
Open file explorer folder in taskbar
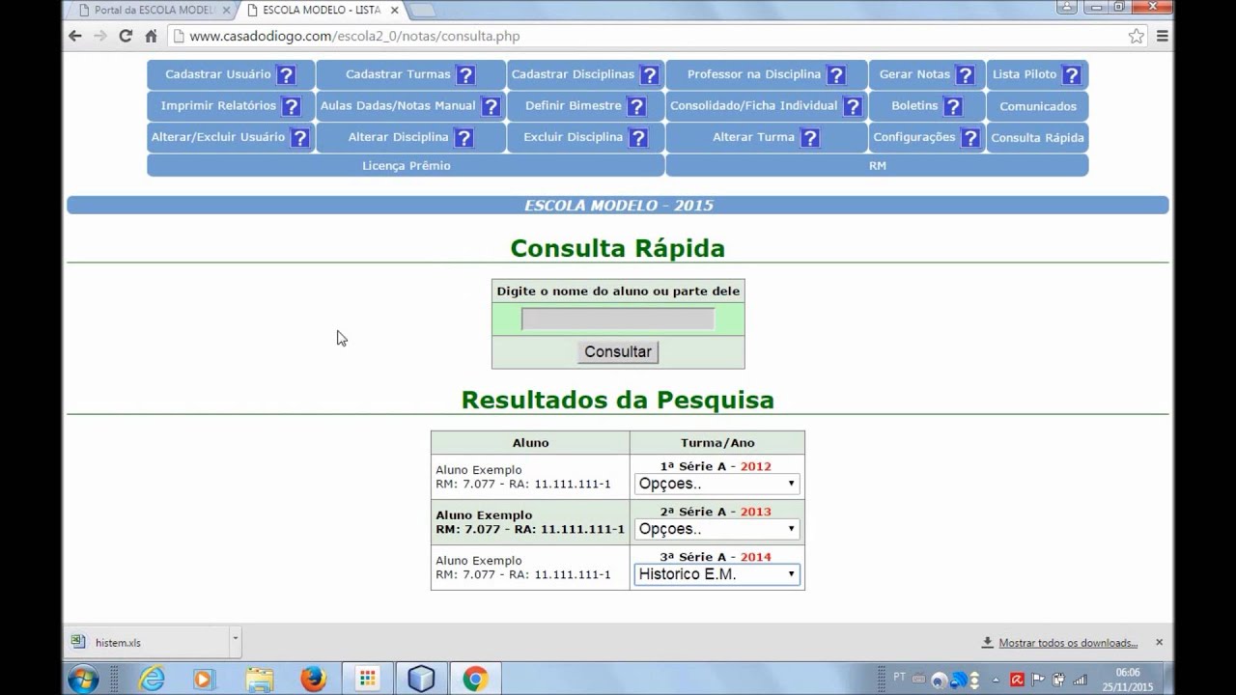point(259,679)
